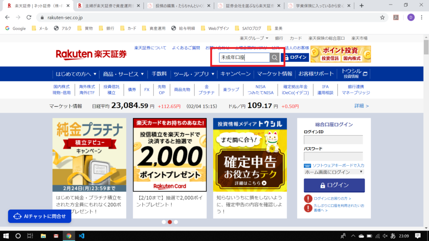Open the notification center icon
The image size is (429, 241).
pyautogui.click(x=418, y=236)
